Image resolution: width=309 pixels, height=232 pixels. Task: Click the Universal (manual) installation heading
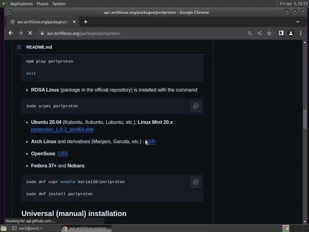[x=74, y=214]
